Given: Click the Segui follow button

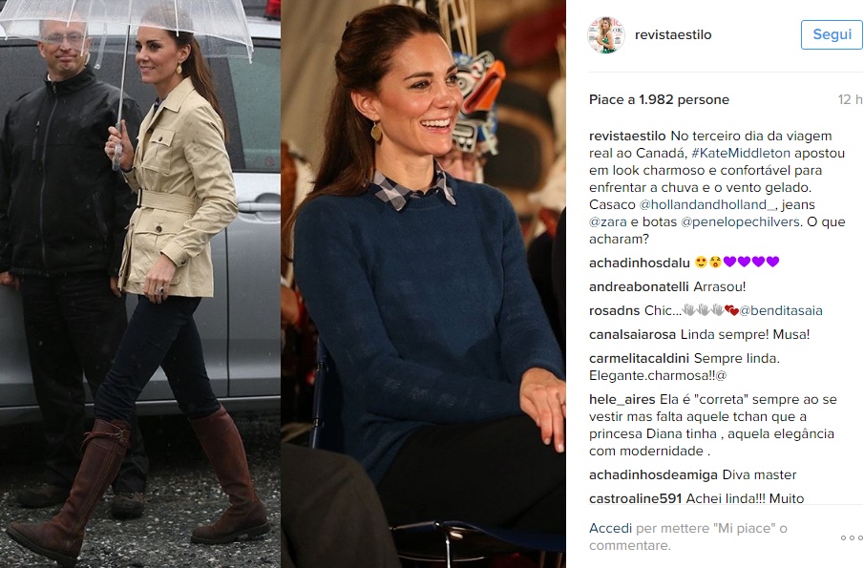Looking at the screenshot, I should tap(832, 34).
